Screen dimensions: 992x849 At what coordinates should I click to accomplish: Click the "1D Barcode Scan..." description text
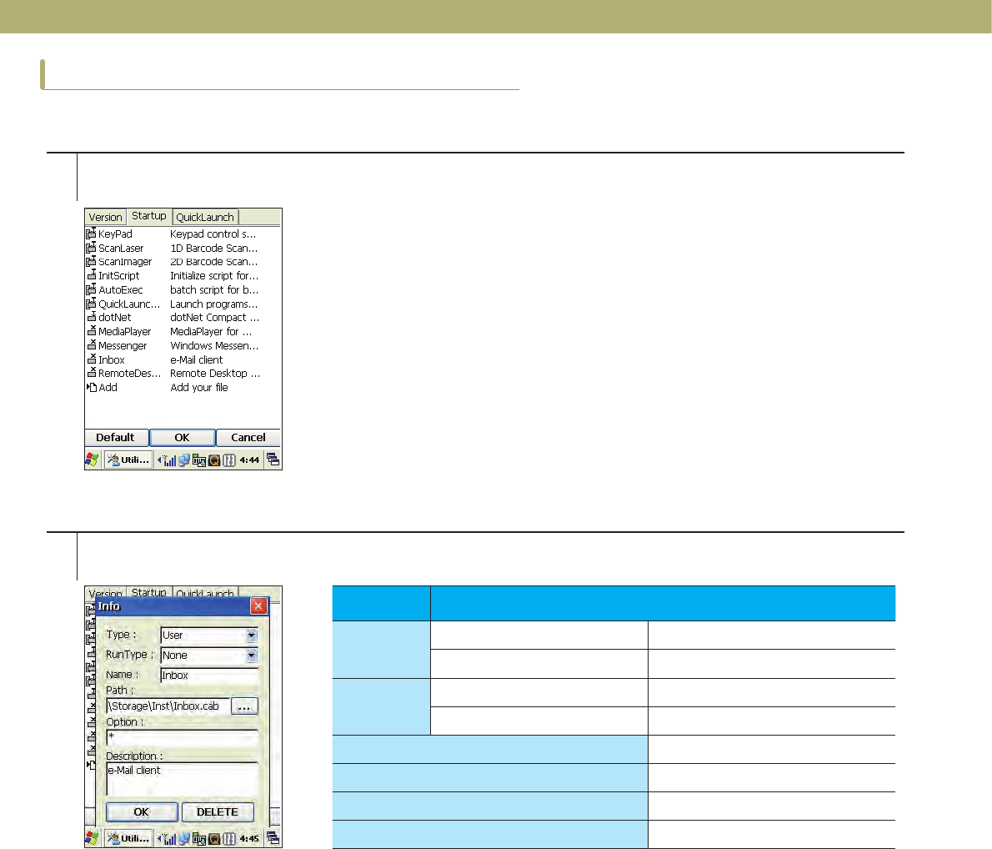(214, 249)
